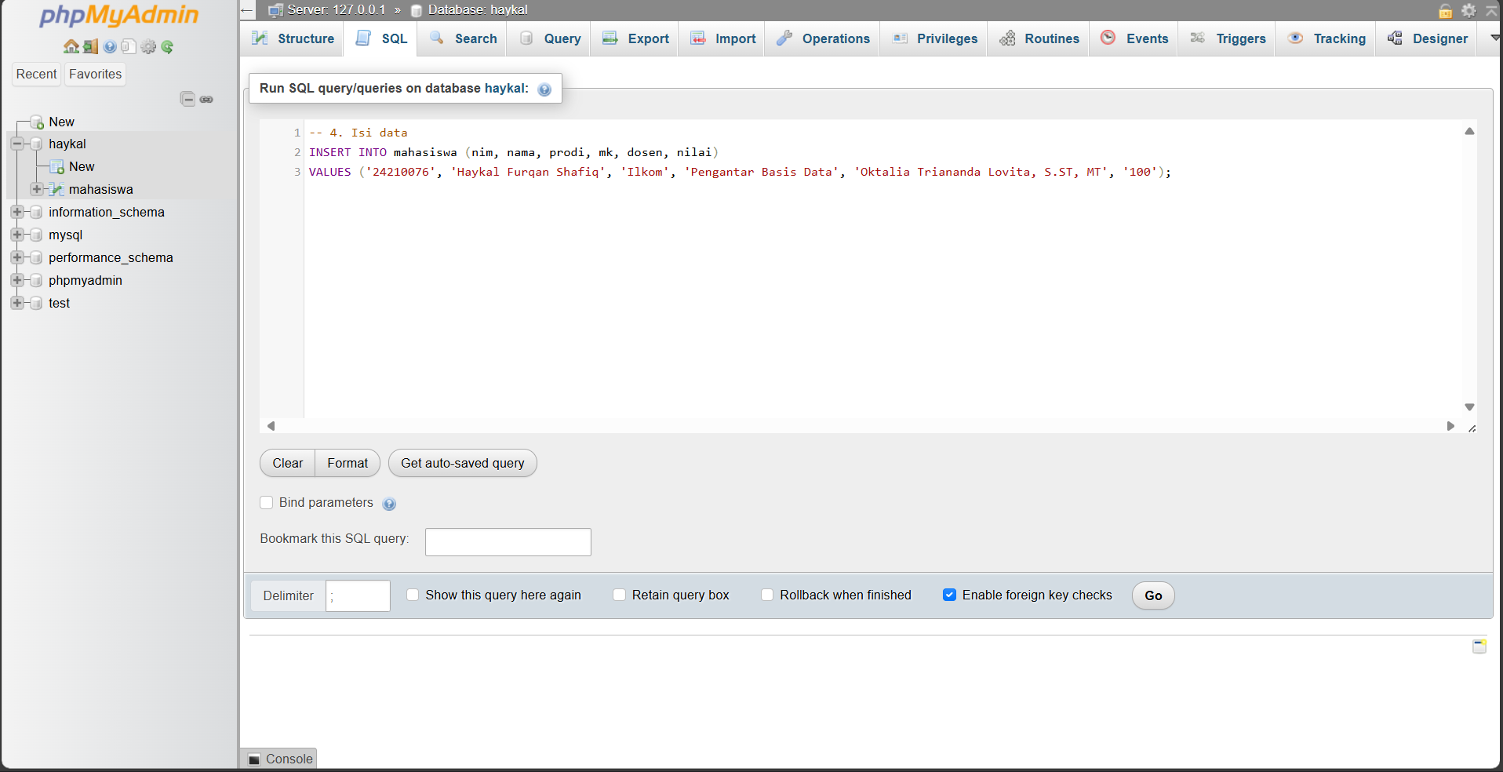Click the mahasiswa table icon

point(56,190)
